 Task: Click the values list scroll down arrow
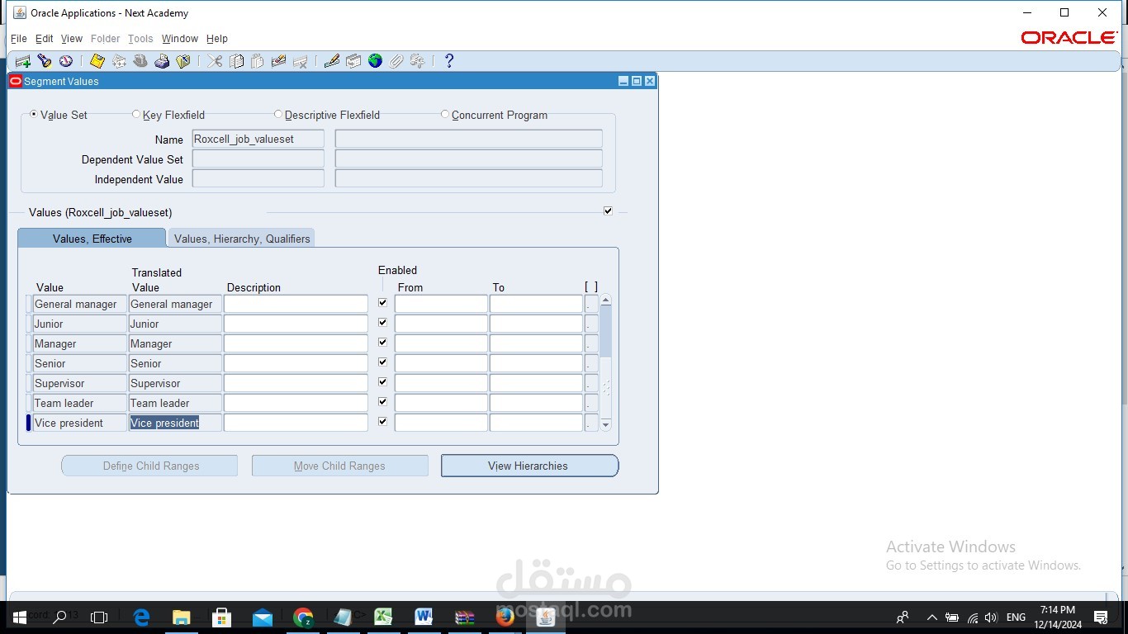pyautogui.click(x=606, y=425)
